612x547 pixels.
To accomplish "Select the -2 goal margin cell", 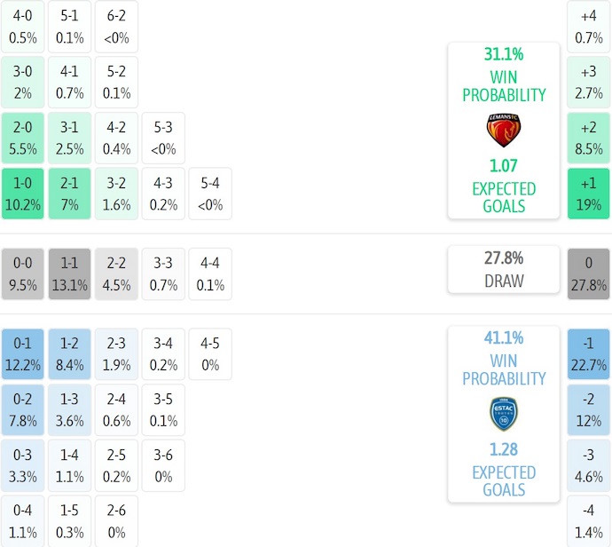I will [589, 408].
